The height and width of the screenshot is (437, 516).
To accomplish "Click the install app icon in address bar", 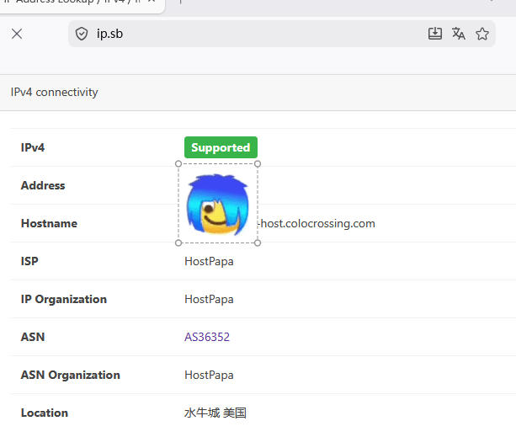I will point(435,34).
